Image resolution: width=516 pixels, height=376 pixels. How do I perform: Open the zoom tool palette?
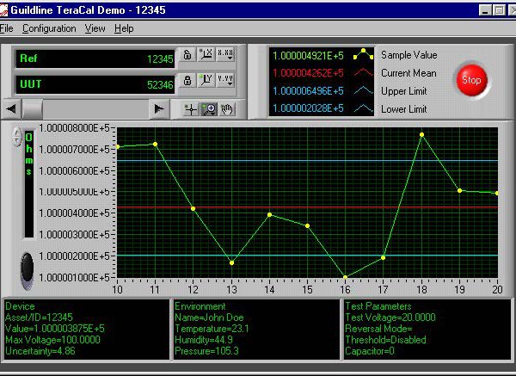click(x=209, y=109)
